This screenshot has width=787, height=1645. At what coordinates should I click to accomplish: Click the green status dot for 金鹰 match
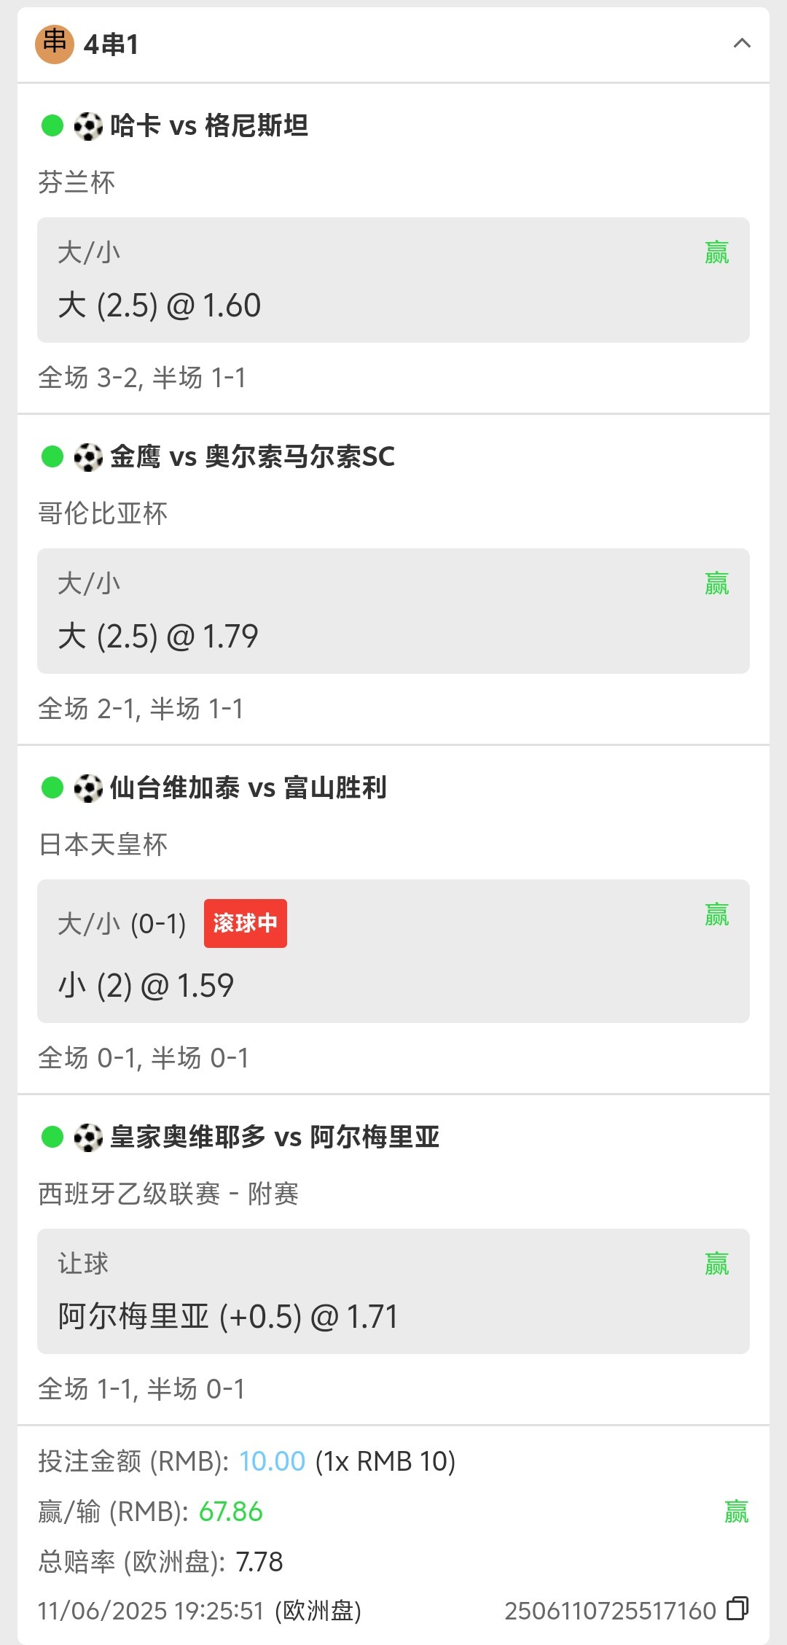(x=52, y=456)
